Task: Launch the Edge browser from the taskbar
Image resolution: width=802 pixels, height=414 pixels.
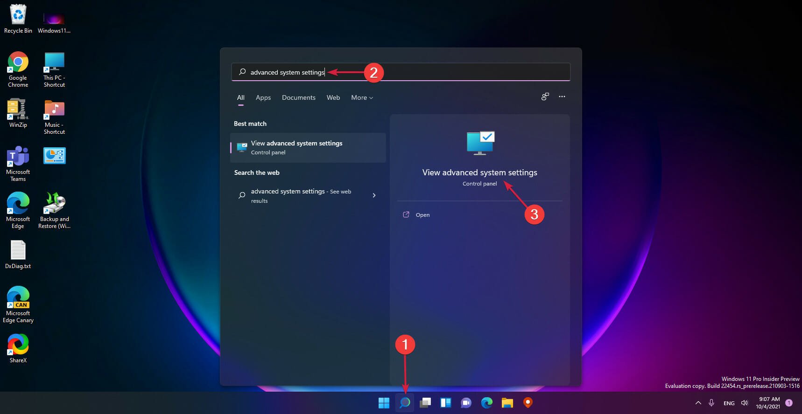Action: [486, 403]
